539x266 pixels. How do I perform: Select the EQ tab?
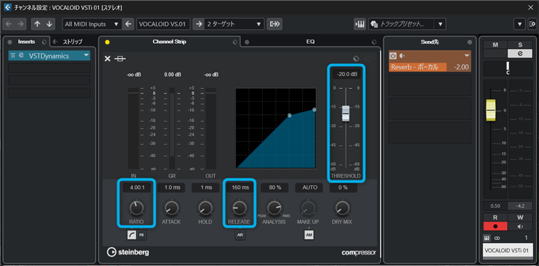coord(311,42)
